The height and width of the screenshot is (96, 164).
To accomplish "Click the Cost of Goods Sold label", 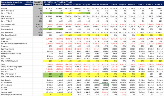I will click(8, 24).
